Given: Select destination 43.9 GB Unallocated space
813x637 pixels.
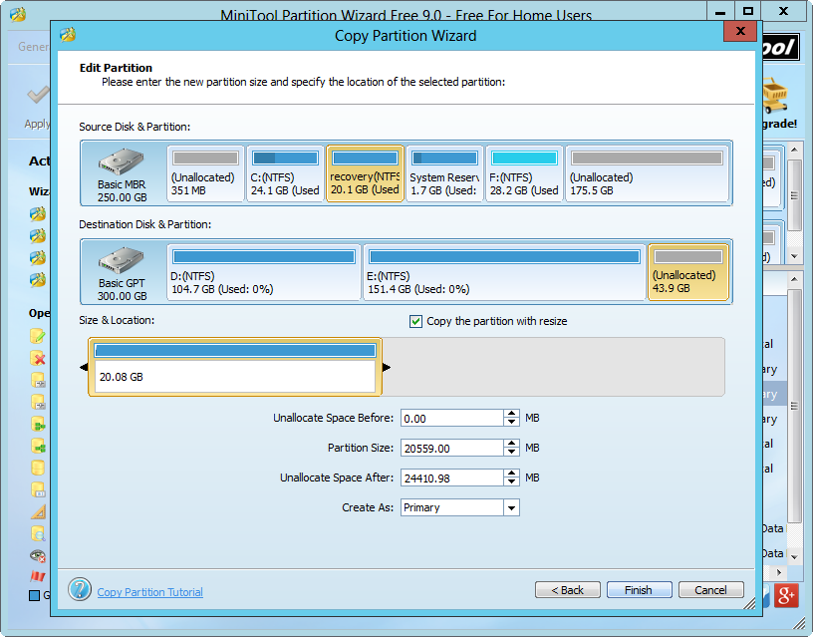Looking at the screenshot, I should click(x=688, y=272).
